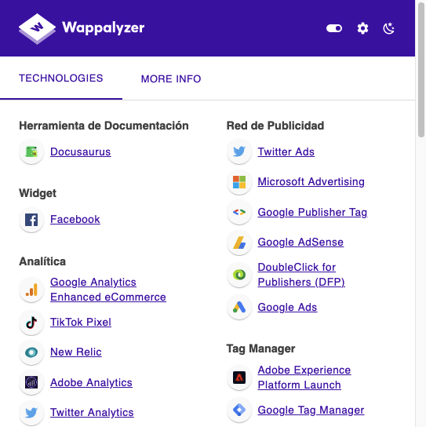Open DoubleClick for Publishers (DFP) link
This screenshot has width=426, height=427.
(x=301, y=275)
